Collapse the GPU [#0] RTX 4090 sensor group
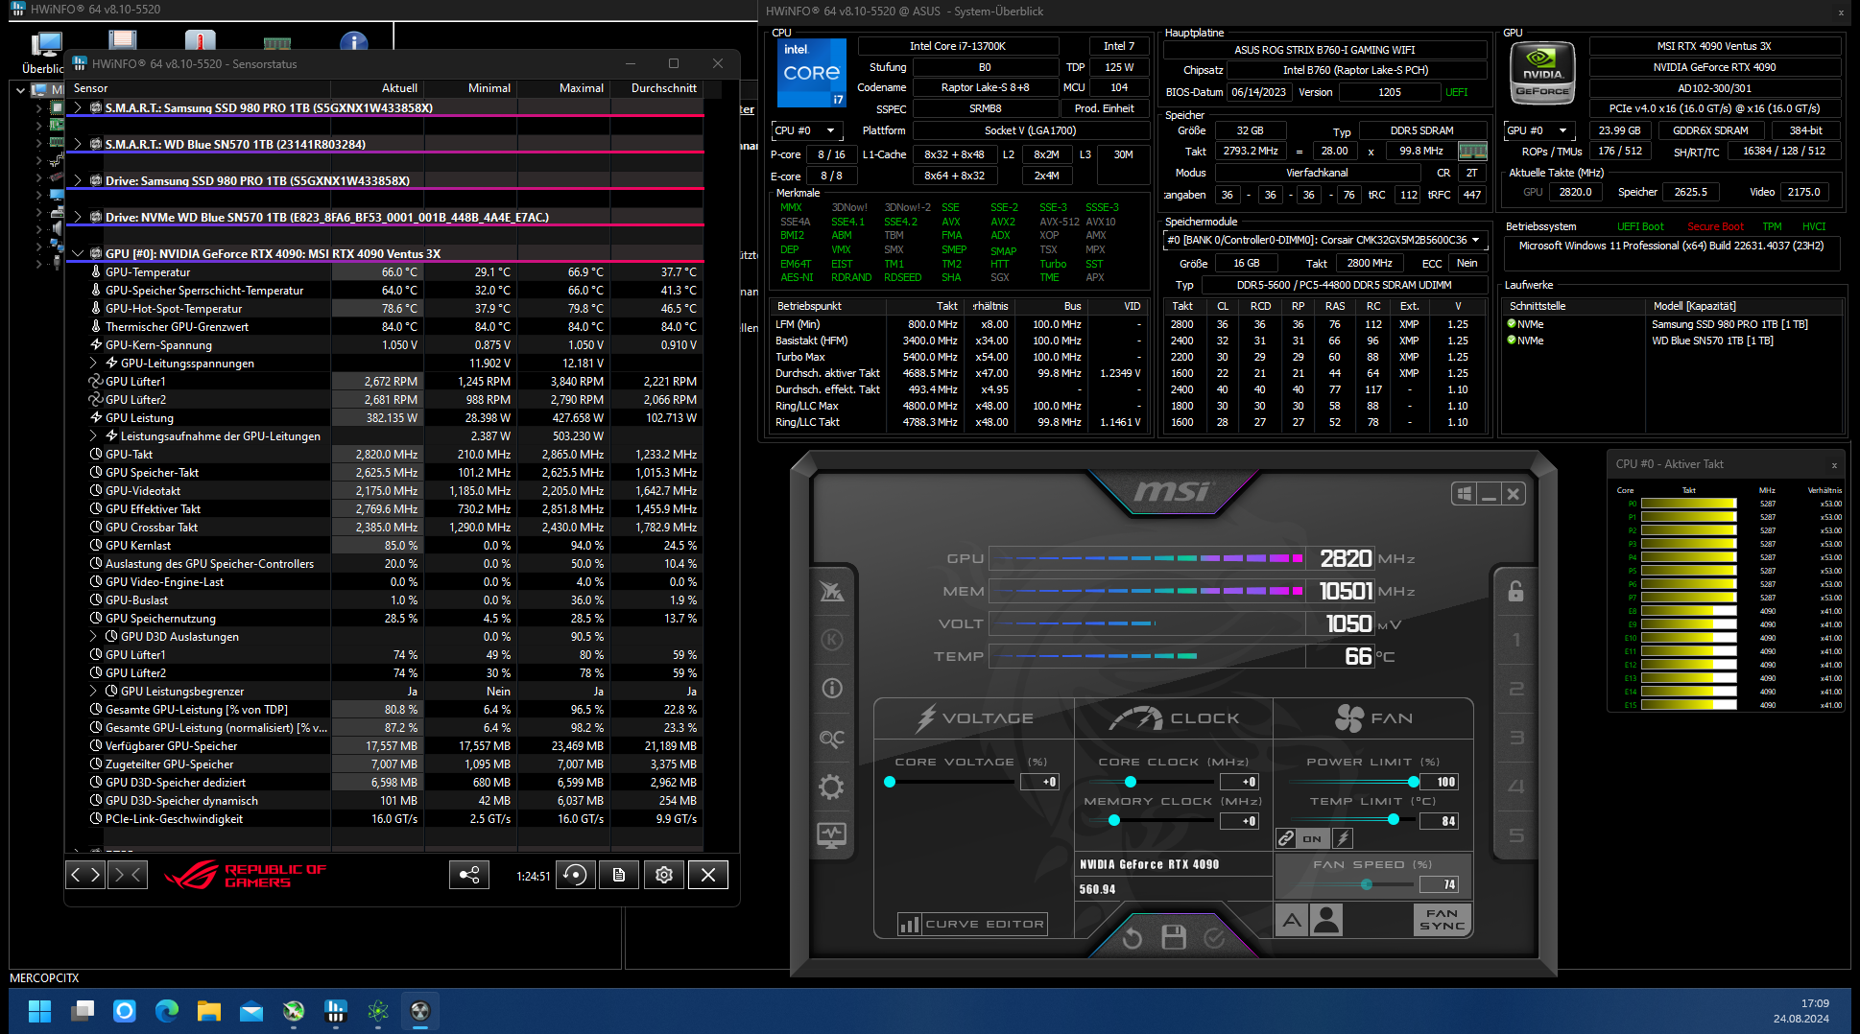Viewport: 1860px width, 1034px height. point(78,254)
